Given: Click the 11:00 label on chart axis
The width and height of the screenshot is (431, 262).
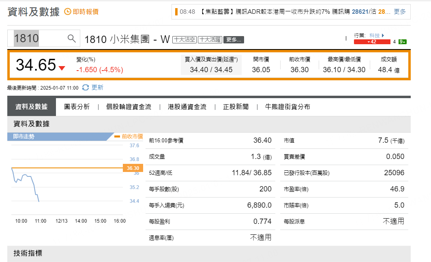Looking at the screenshot, I should (x=41, y=221).
